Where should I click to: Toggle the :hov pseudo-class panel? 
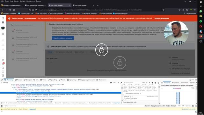click(x=143, y=83)
